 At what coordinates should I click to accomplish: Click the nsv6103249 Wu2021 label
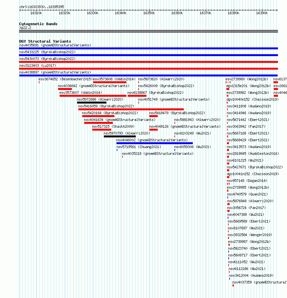point(193,134)
